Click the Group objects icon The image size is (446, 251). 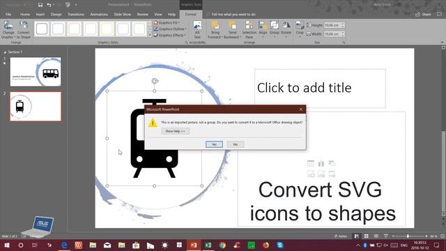coord(274,29)
